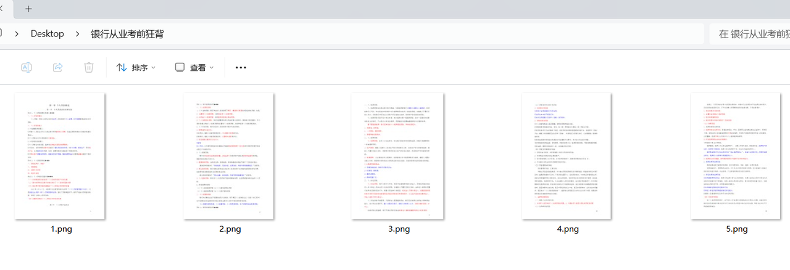Click the 查看 view layout icon
The image size is (790, 270).
click(180, 67)
